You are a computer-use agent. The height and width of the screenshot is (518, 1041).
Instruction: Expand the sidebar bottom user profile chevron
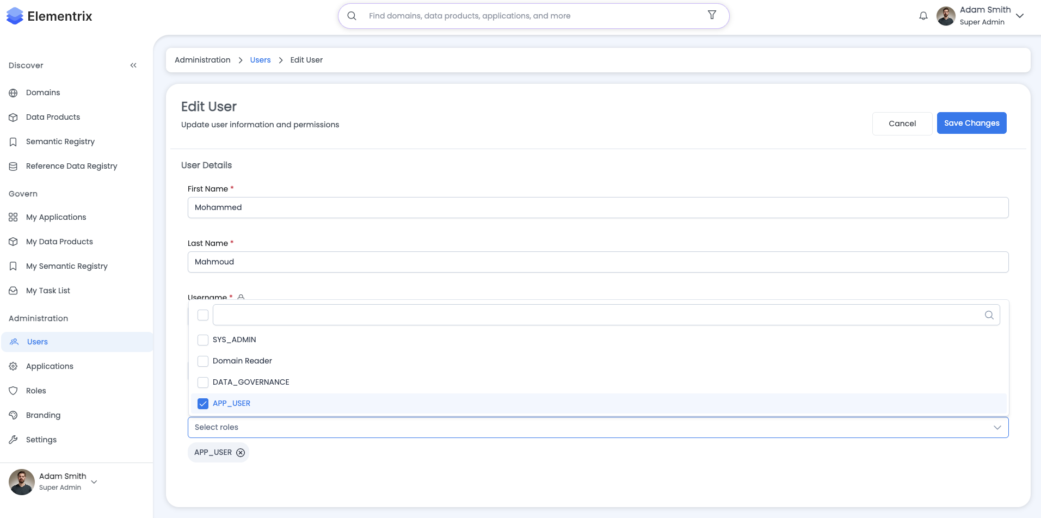coord(94,482)
